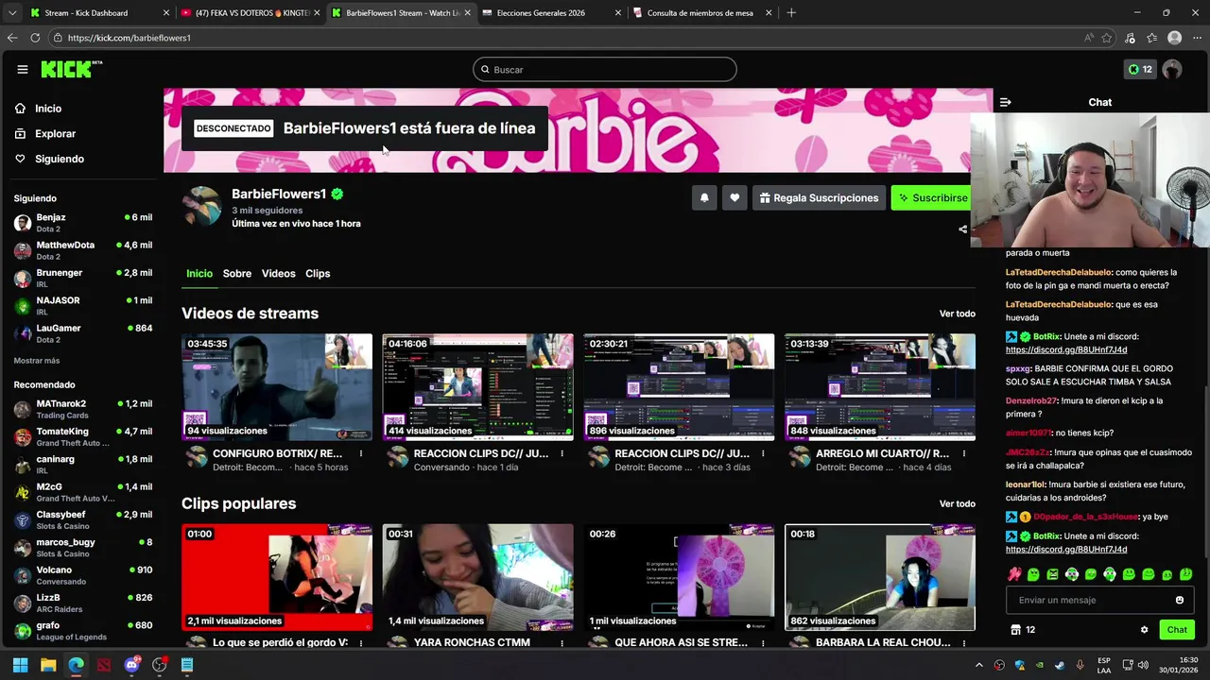The width and height of the screenshot is (1210, 680).
Task: Open options menu for 3-días REACCION CLIPS video
Action: (763, 453)
